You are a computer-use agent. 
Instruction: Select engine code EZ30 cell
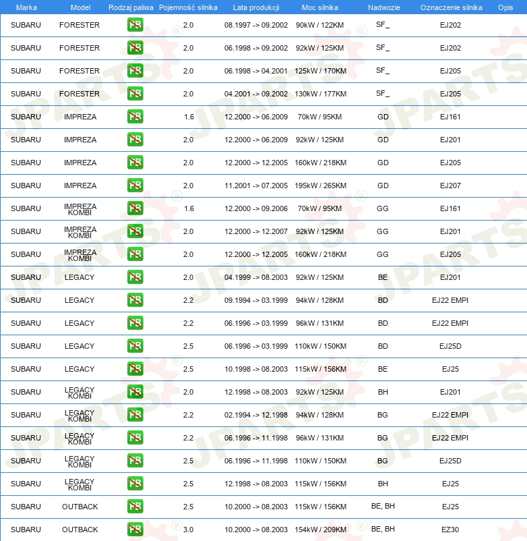(450, 530)
